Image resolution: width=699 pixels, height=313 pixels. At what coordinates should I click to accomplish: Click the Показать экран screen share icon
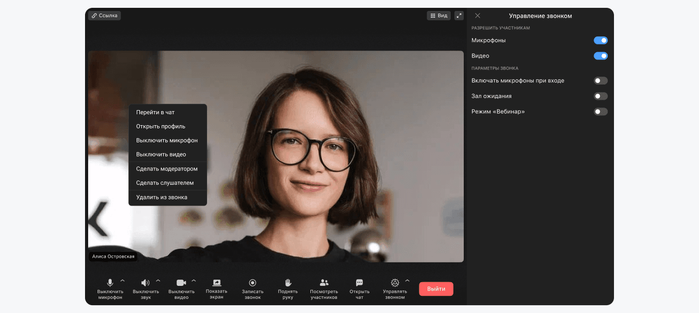tap(216, 283)
